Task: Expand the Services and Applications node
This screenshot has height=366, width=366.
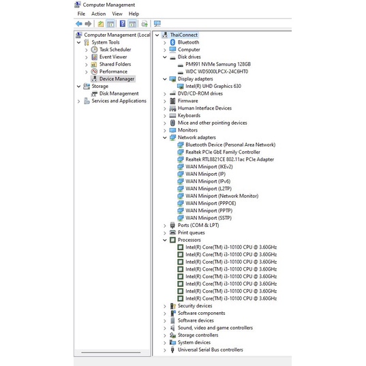Action: 78,102
